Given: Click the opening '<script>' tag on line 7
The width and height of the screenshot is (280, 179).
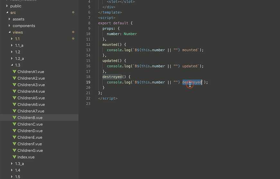Looking at the screenshot, I should 107,18.
